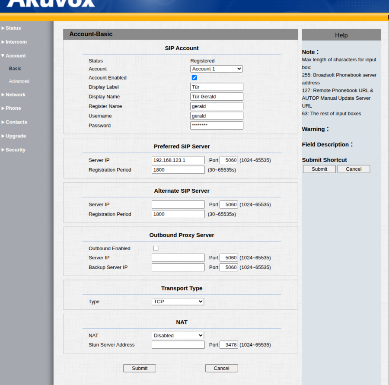Viewport: 389px width, 385px height.
Task: Click Alternate SIP Server Port field
Action: coord(229,204)
